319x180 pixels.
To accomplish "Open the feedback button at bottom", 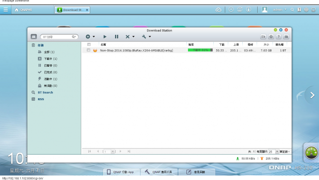I will 197,172.
